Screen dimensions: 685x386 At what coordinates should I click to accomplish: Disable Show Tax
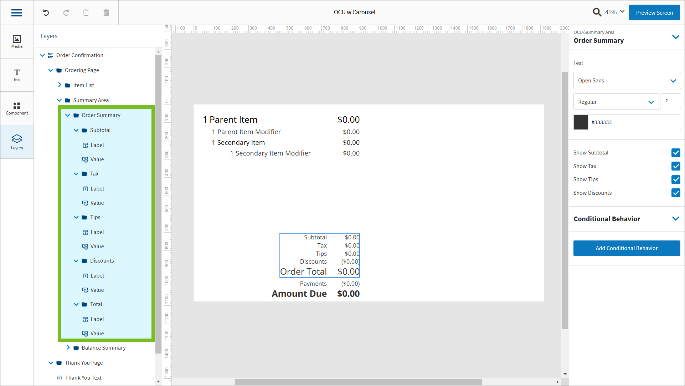click(x=676, y=166)
